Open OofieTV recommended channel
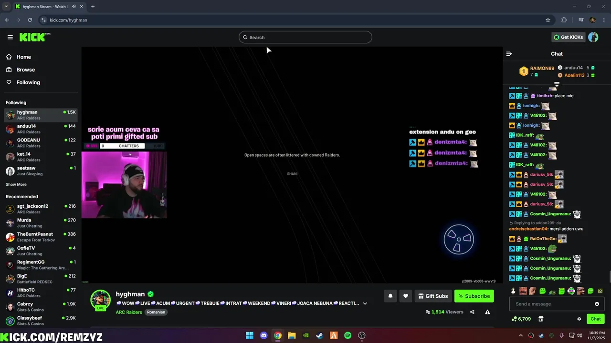 41,251
